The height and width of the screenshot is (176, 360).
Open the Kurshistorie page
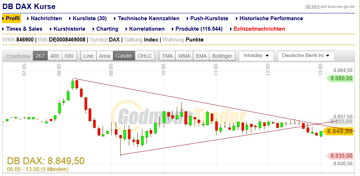(x=69, y=29)
